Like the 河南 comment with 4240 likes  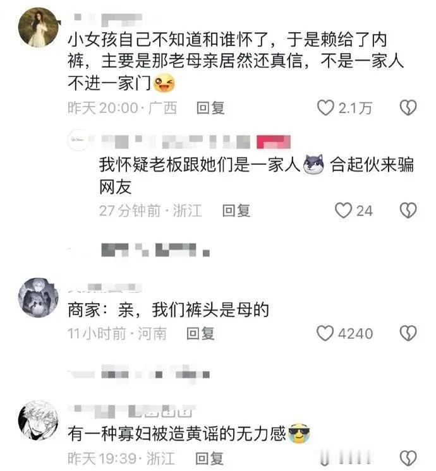pos(325,333)
